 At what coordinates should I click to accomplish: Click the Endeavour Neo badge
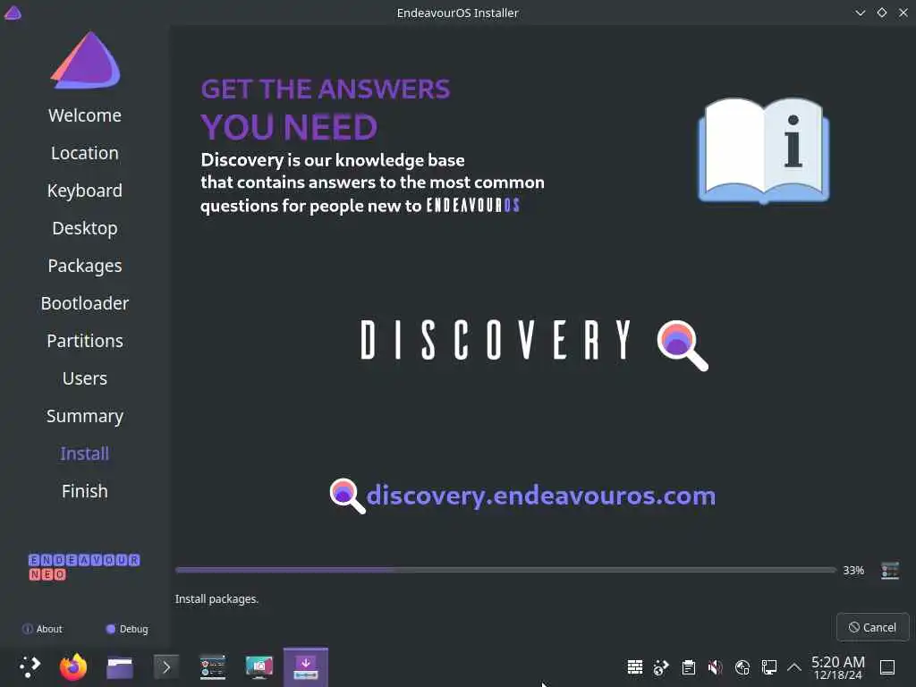[x=83, y=567]
